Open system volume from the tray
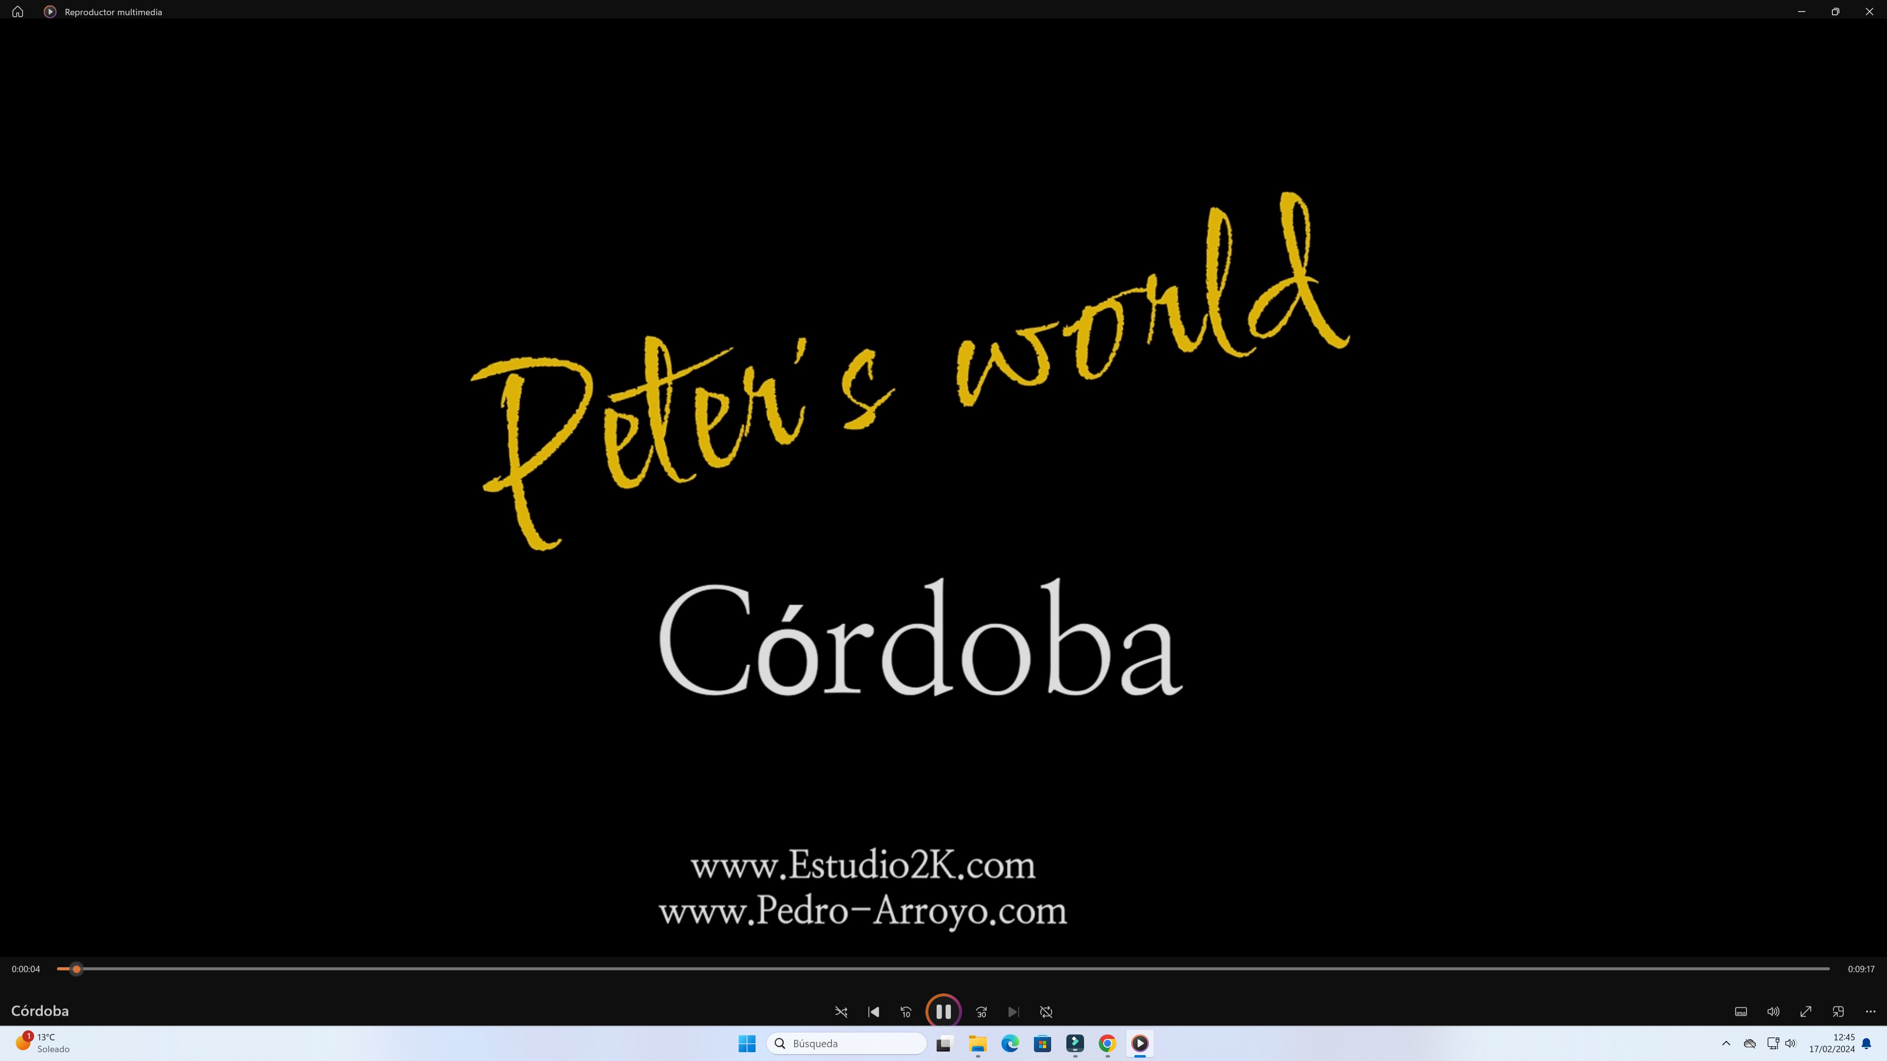The width and height of the screenshot is (1887, 1061). coord(1790,1043)
